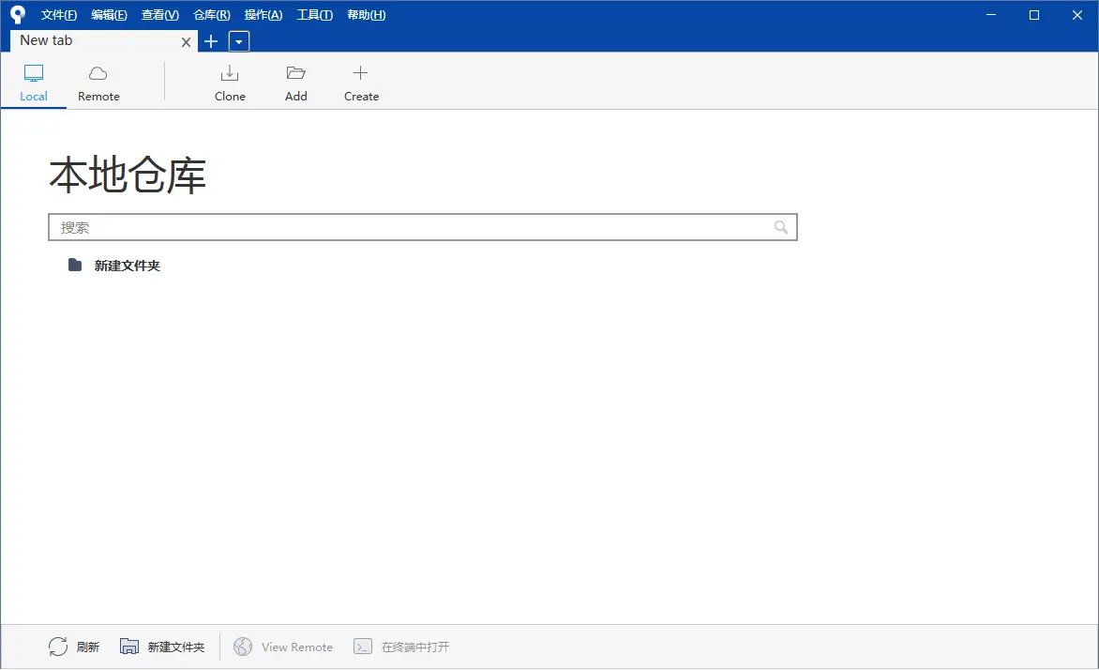Minimize the SourceTree window
1099x670 pixels.
991,15
